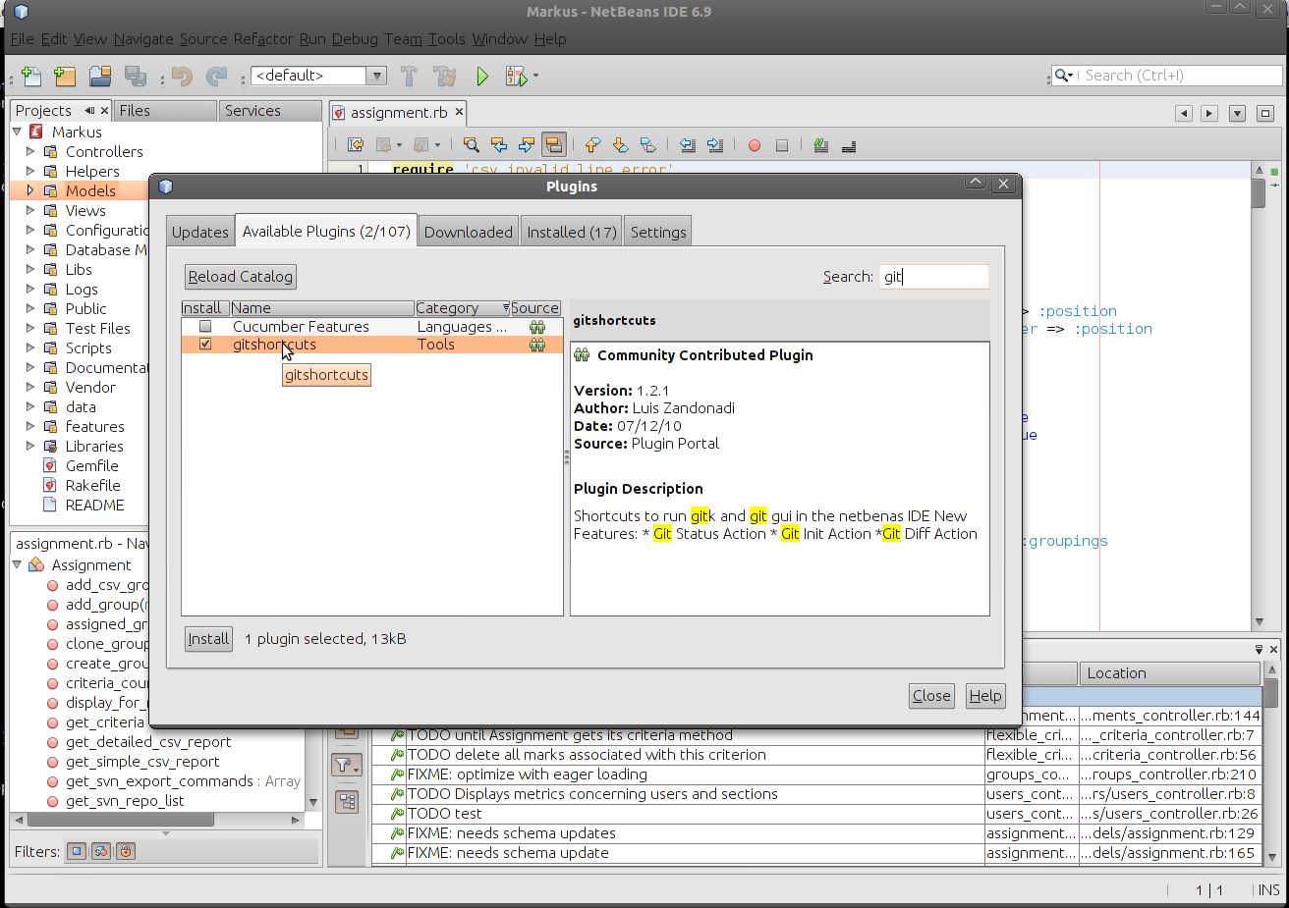Screen dimensions: 1289x908
Task: Collapse the Markus project node
Action: pos(17,132)
